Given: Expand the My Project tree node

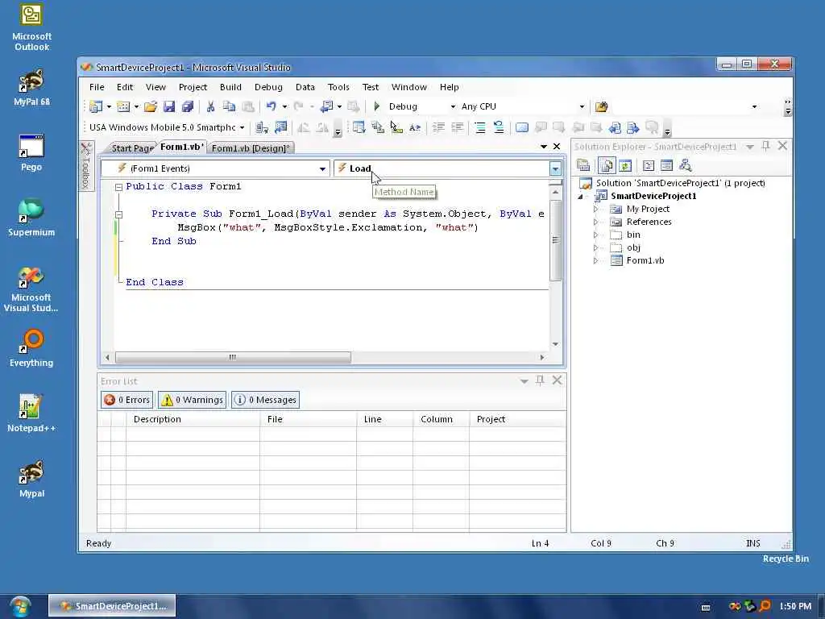Looking at the screenshot, I should (595, 209).
